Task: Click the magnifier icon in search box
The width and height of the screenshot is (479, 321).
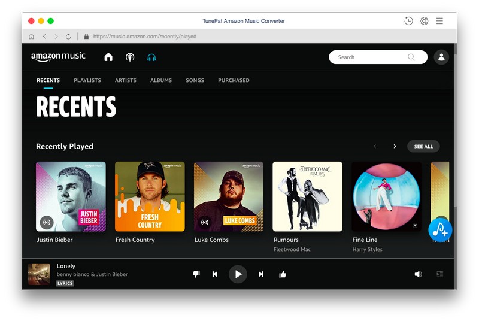Action: pos(411,57)
